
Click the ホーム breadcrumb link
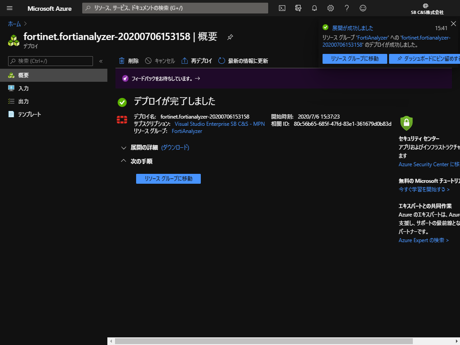pyautogui.click(x=14, y=24)
